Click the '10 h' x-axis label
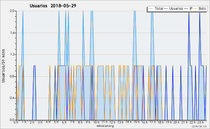 tap(97, 122)
